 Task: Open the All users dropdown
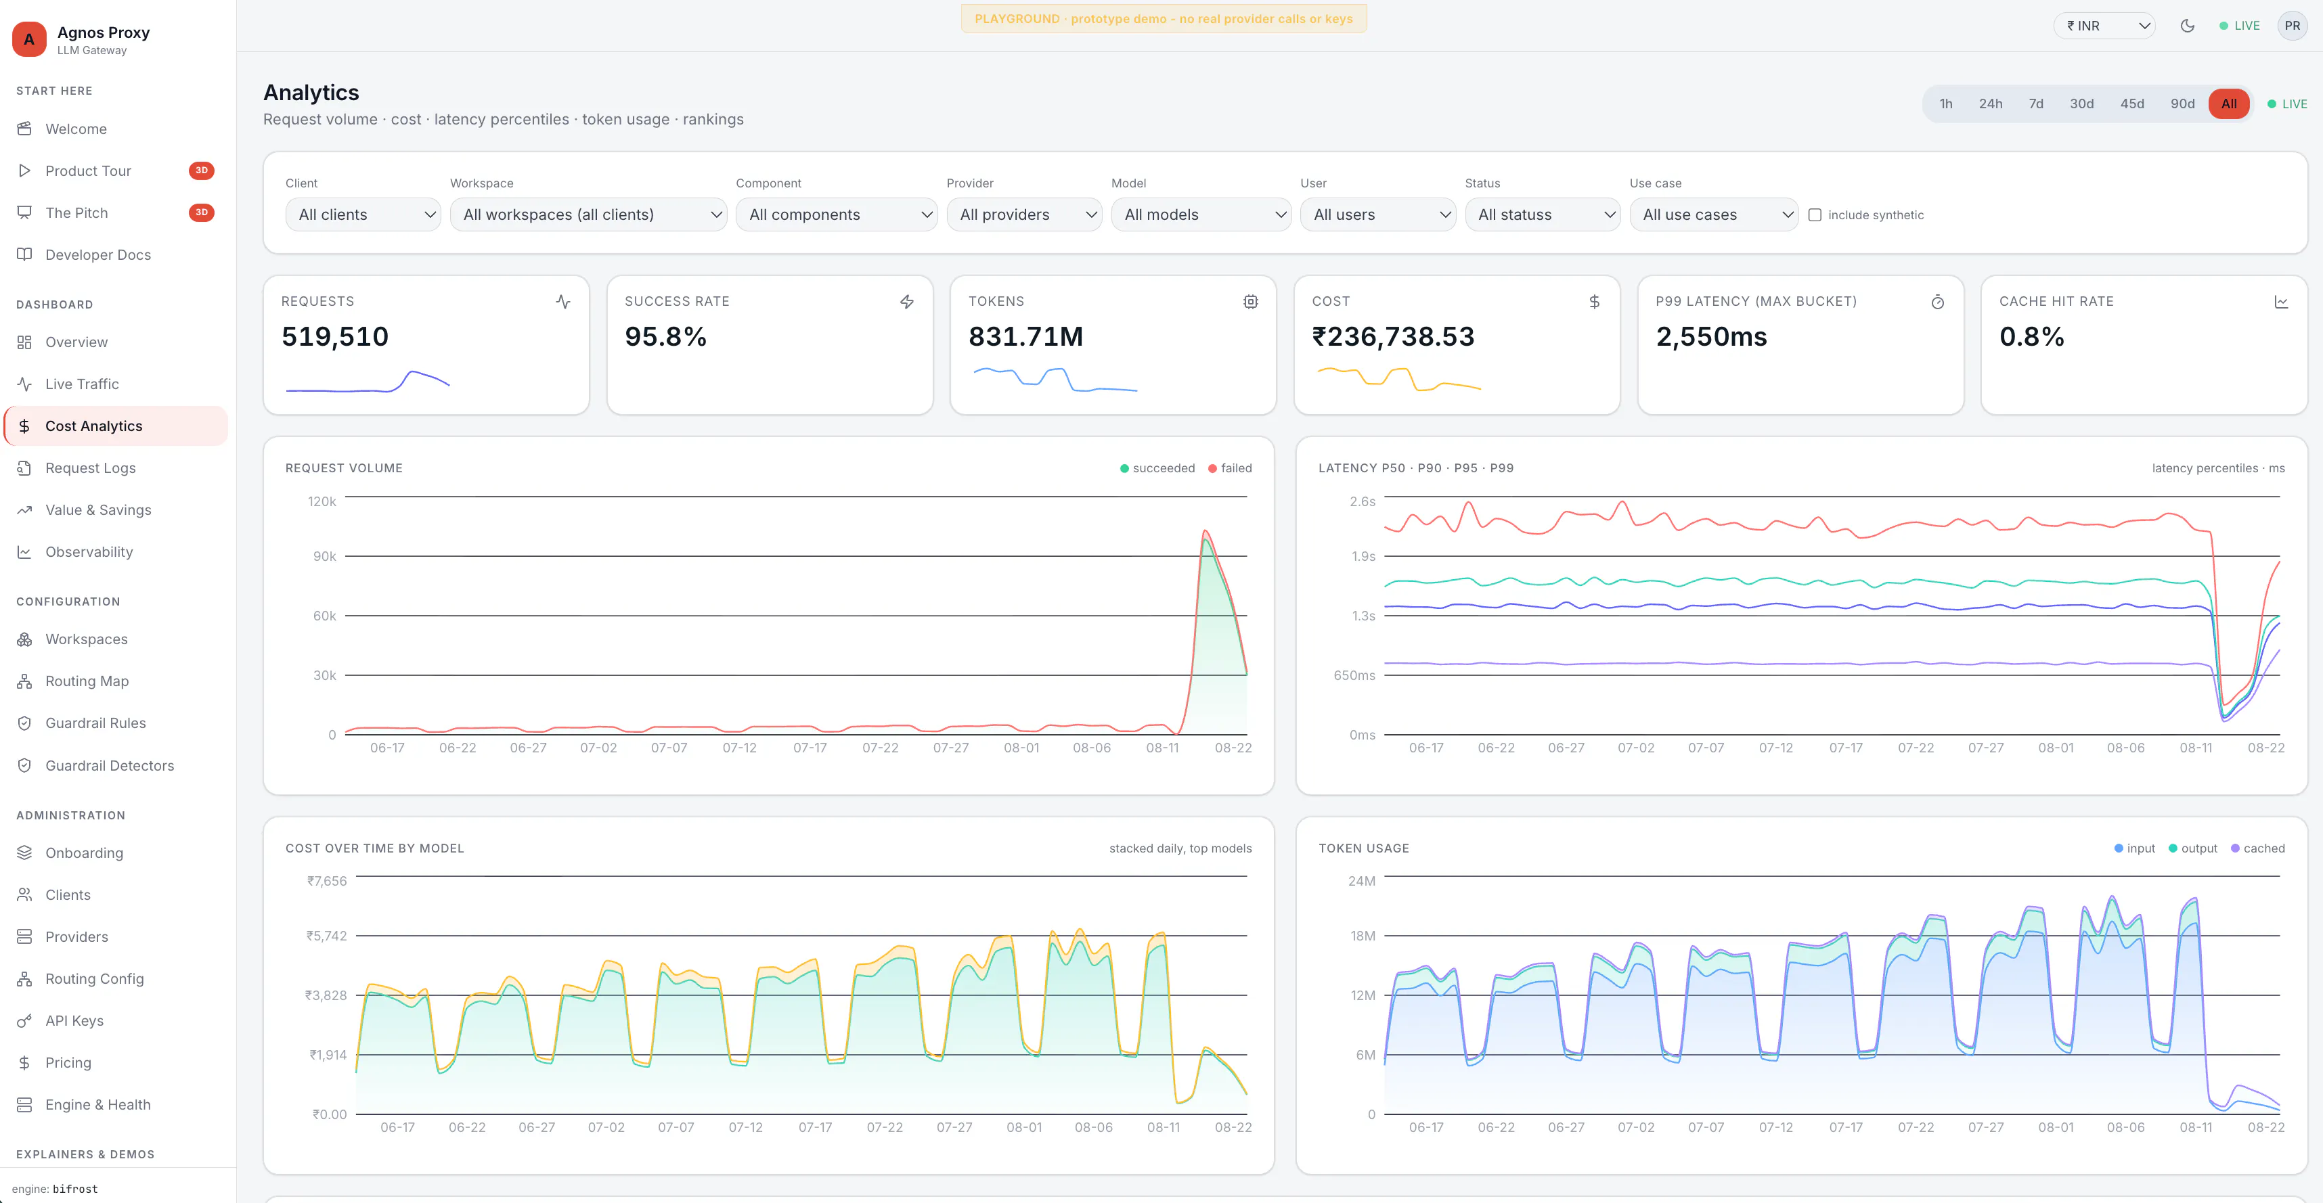pyautogui.click(x=1378, y=214)
